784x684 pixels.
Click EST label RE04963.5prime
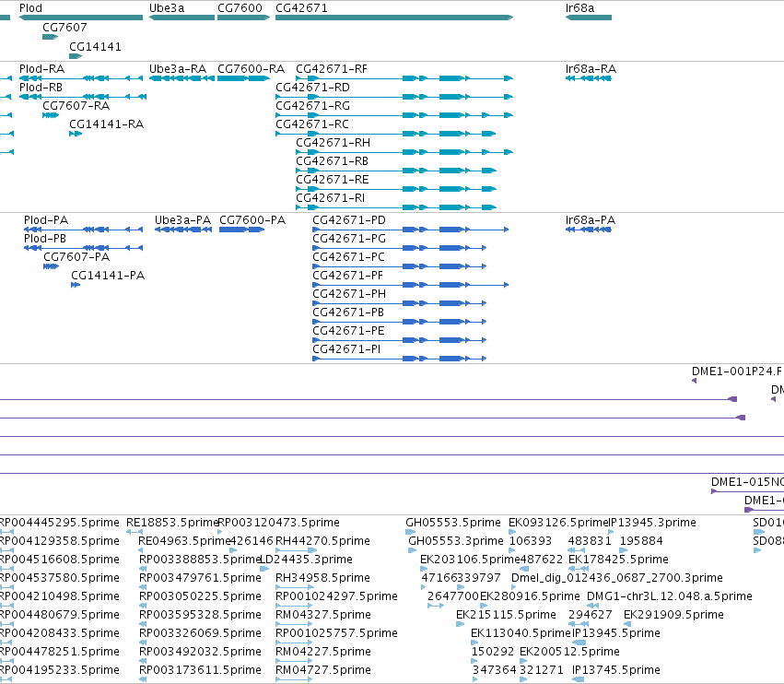[x=184, y=541]
